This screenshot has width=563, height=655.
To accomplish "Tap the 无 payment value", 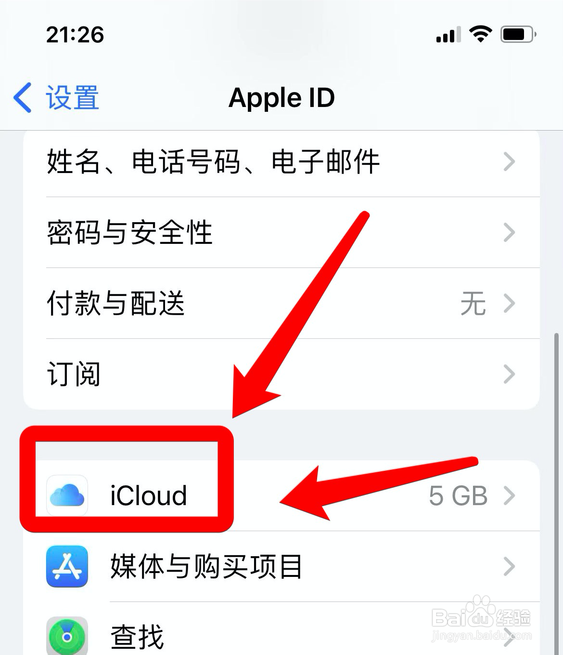I will pos(473,304).
